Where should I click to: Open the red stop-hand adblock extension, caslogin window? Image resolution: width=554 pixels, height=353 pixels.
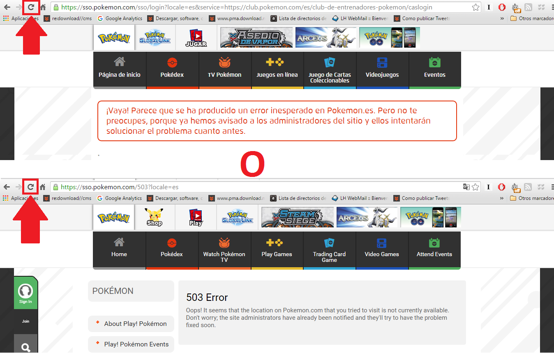coord(502,7)
